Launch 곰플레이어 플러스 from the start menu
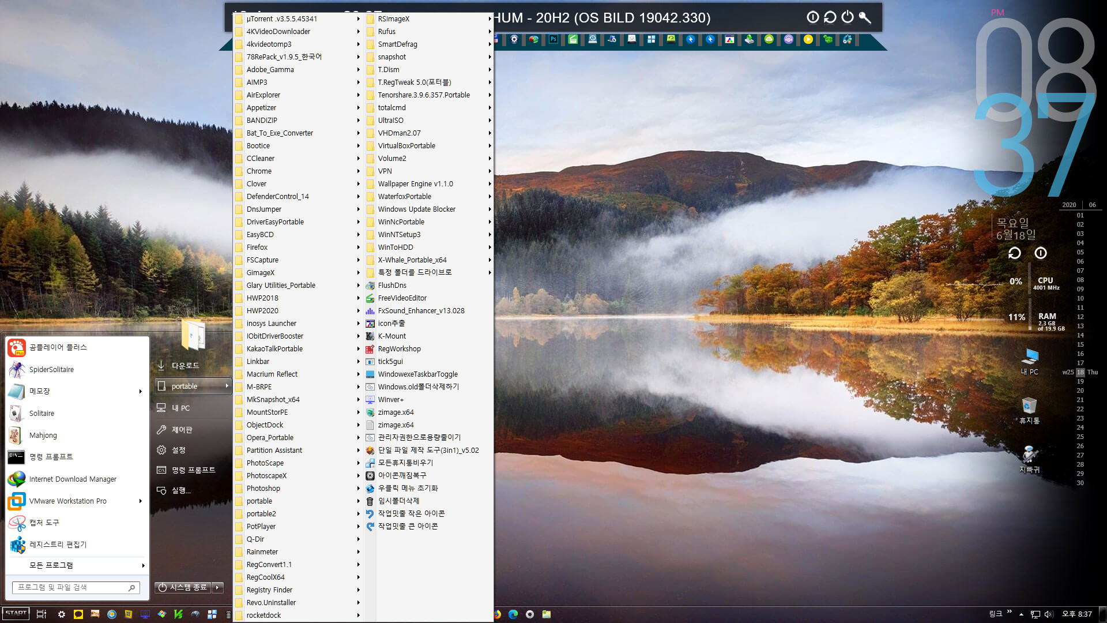The height and width of the screenshot is (623, 1107). (77, 347)
